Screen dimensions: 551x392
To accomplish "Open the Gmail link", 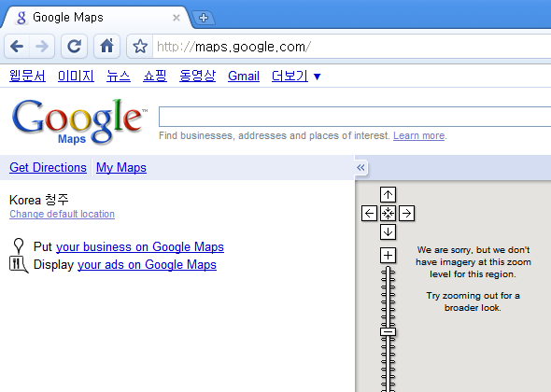I will tap(244, 76).
